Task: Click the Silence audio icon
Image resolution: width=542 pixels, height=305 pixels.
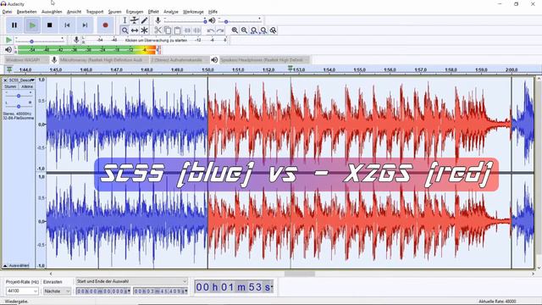Action: click(197, 30)
